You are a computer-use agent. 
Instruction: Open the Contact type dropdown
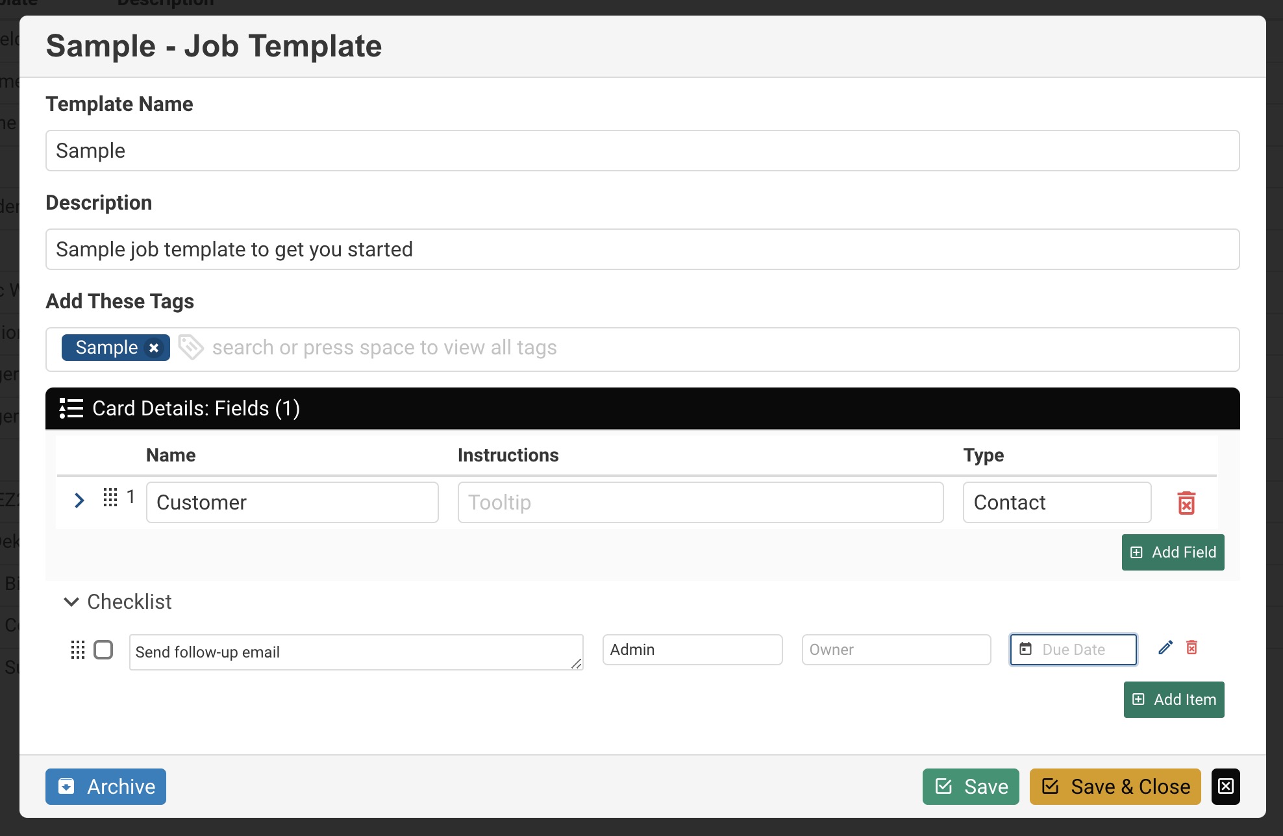click(1056, 502)
